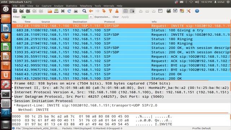Open capture filters toolbar icon
The width and height of the screenshot is (231, 130).
point(169,11)
